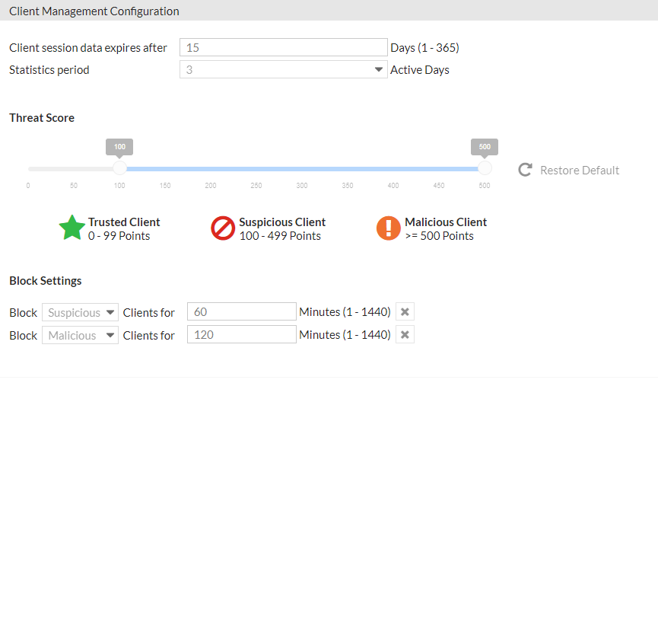Click the slider handle at 100
658x619 pixels.
tap(119, 168)
